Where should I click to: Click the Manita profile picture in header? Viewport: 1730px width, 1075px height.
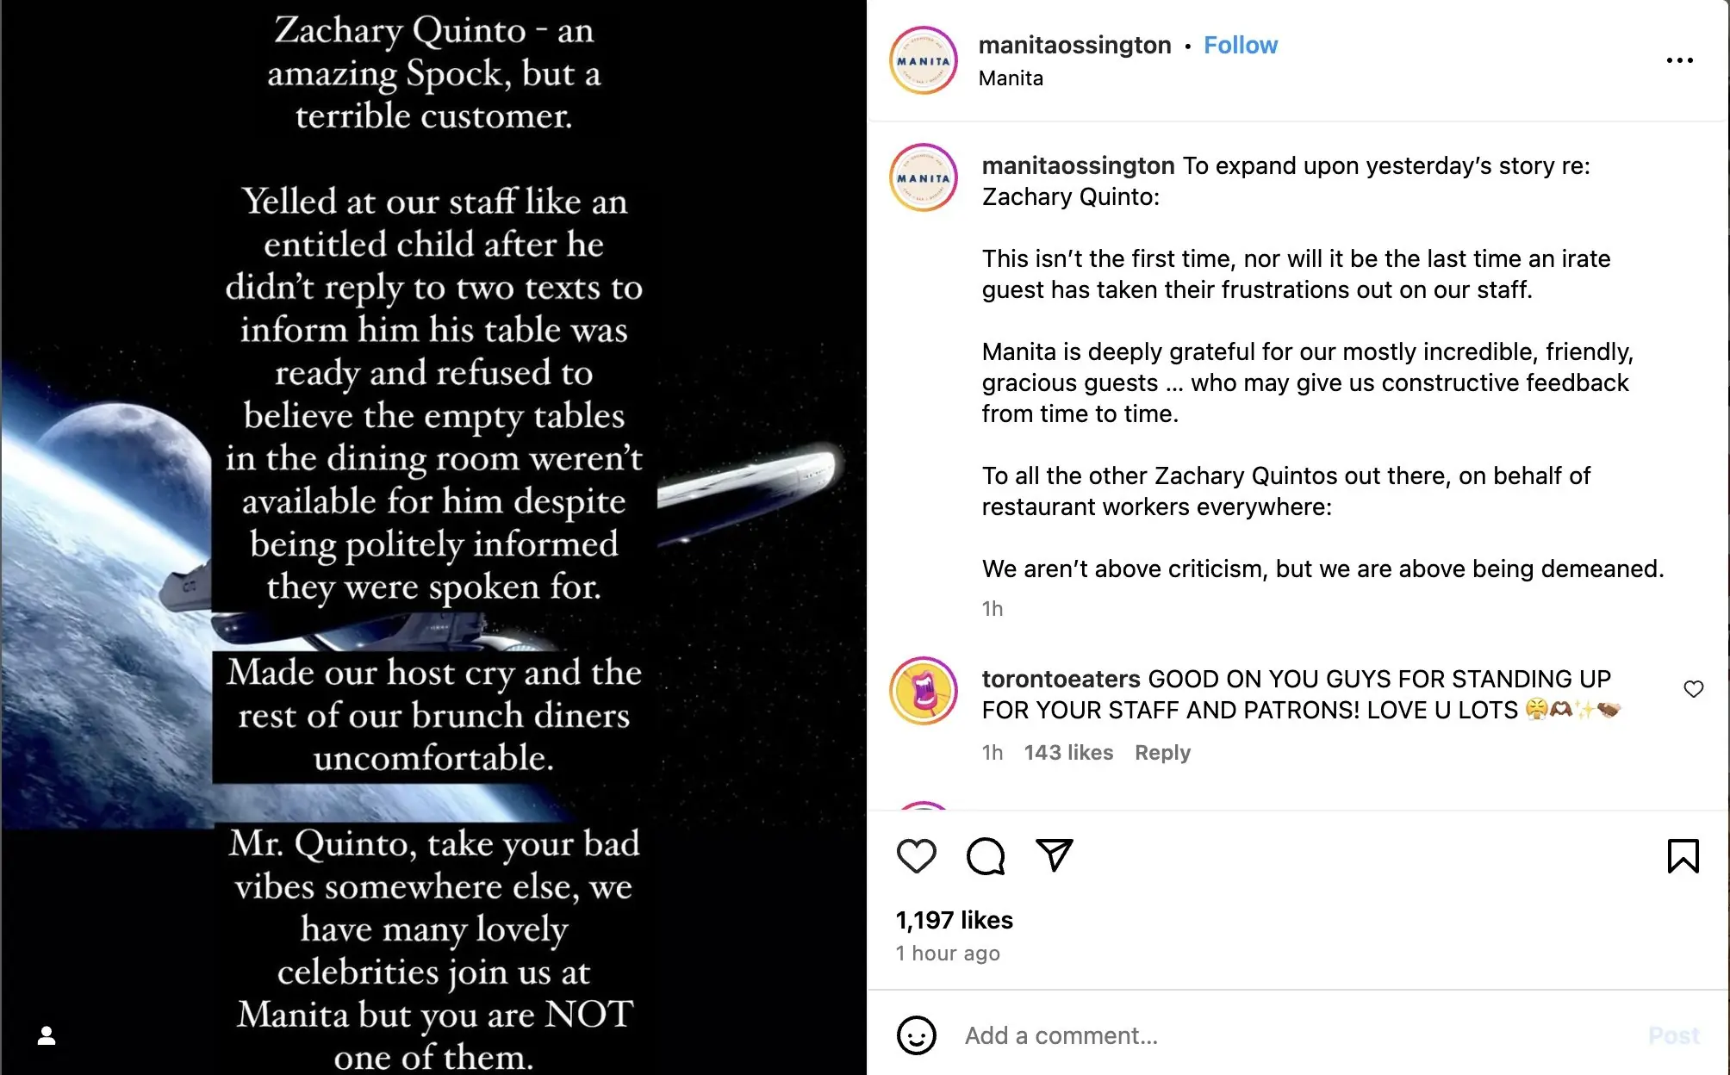[x=923, y=60]
